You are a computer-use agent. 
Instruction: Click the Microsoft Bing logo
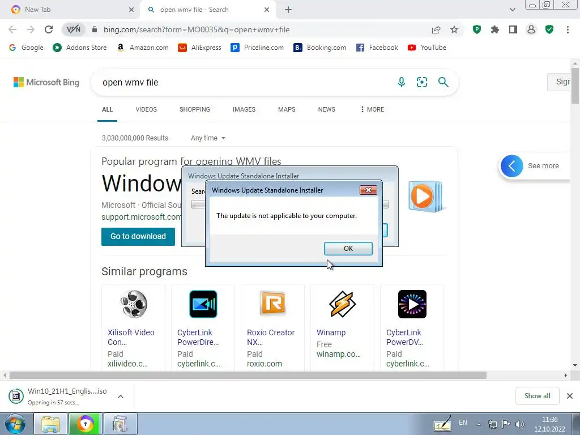pyautogui.click(x=46, y=82)
